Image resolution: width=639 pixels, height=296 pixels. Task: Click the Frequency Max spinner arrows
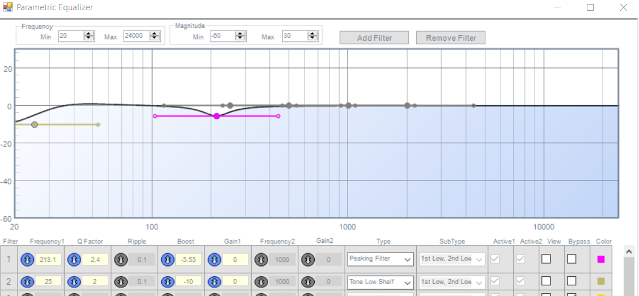click(x=154, y=36)
